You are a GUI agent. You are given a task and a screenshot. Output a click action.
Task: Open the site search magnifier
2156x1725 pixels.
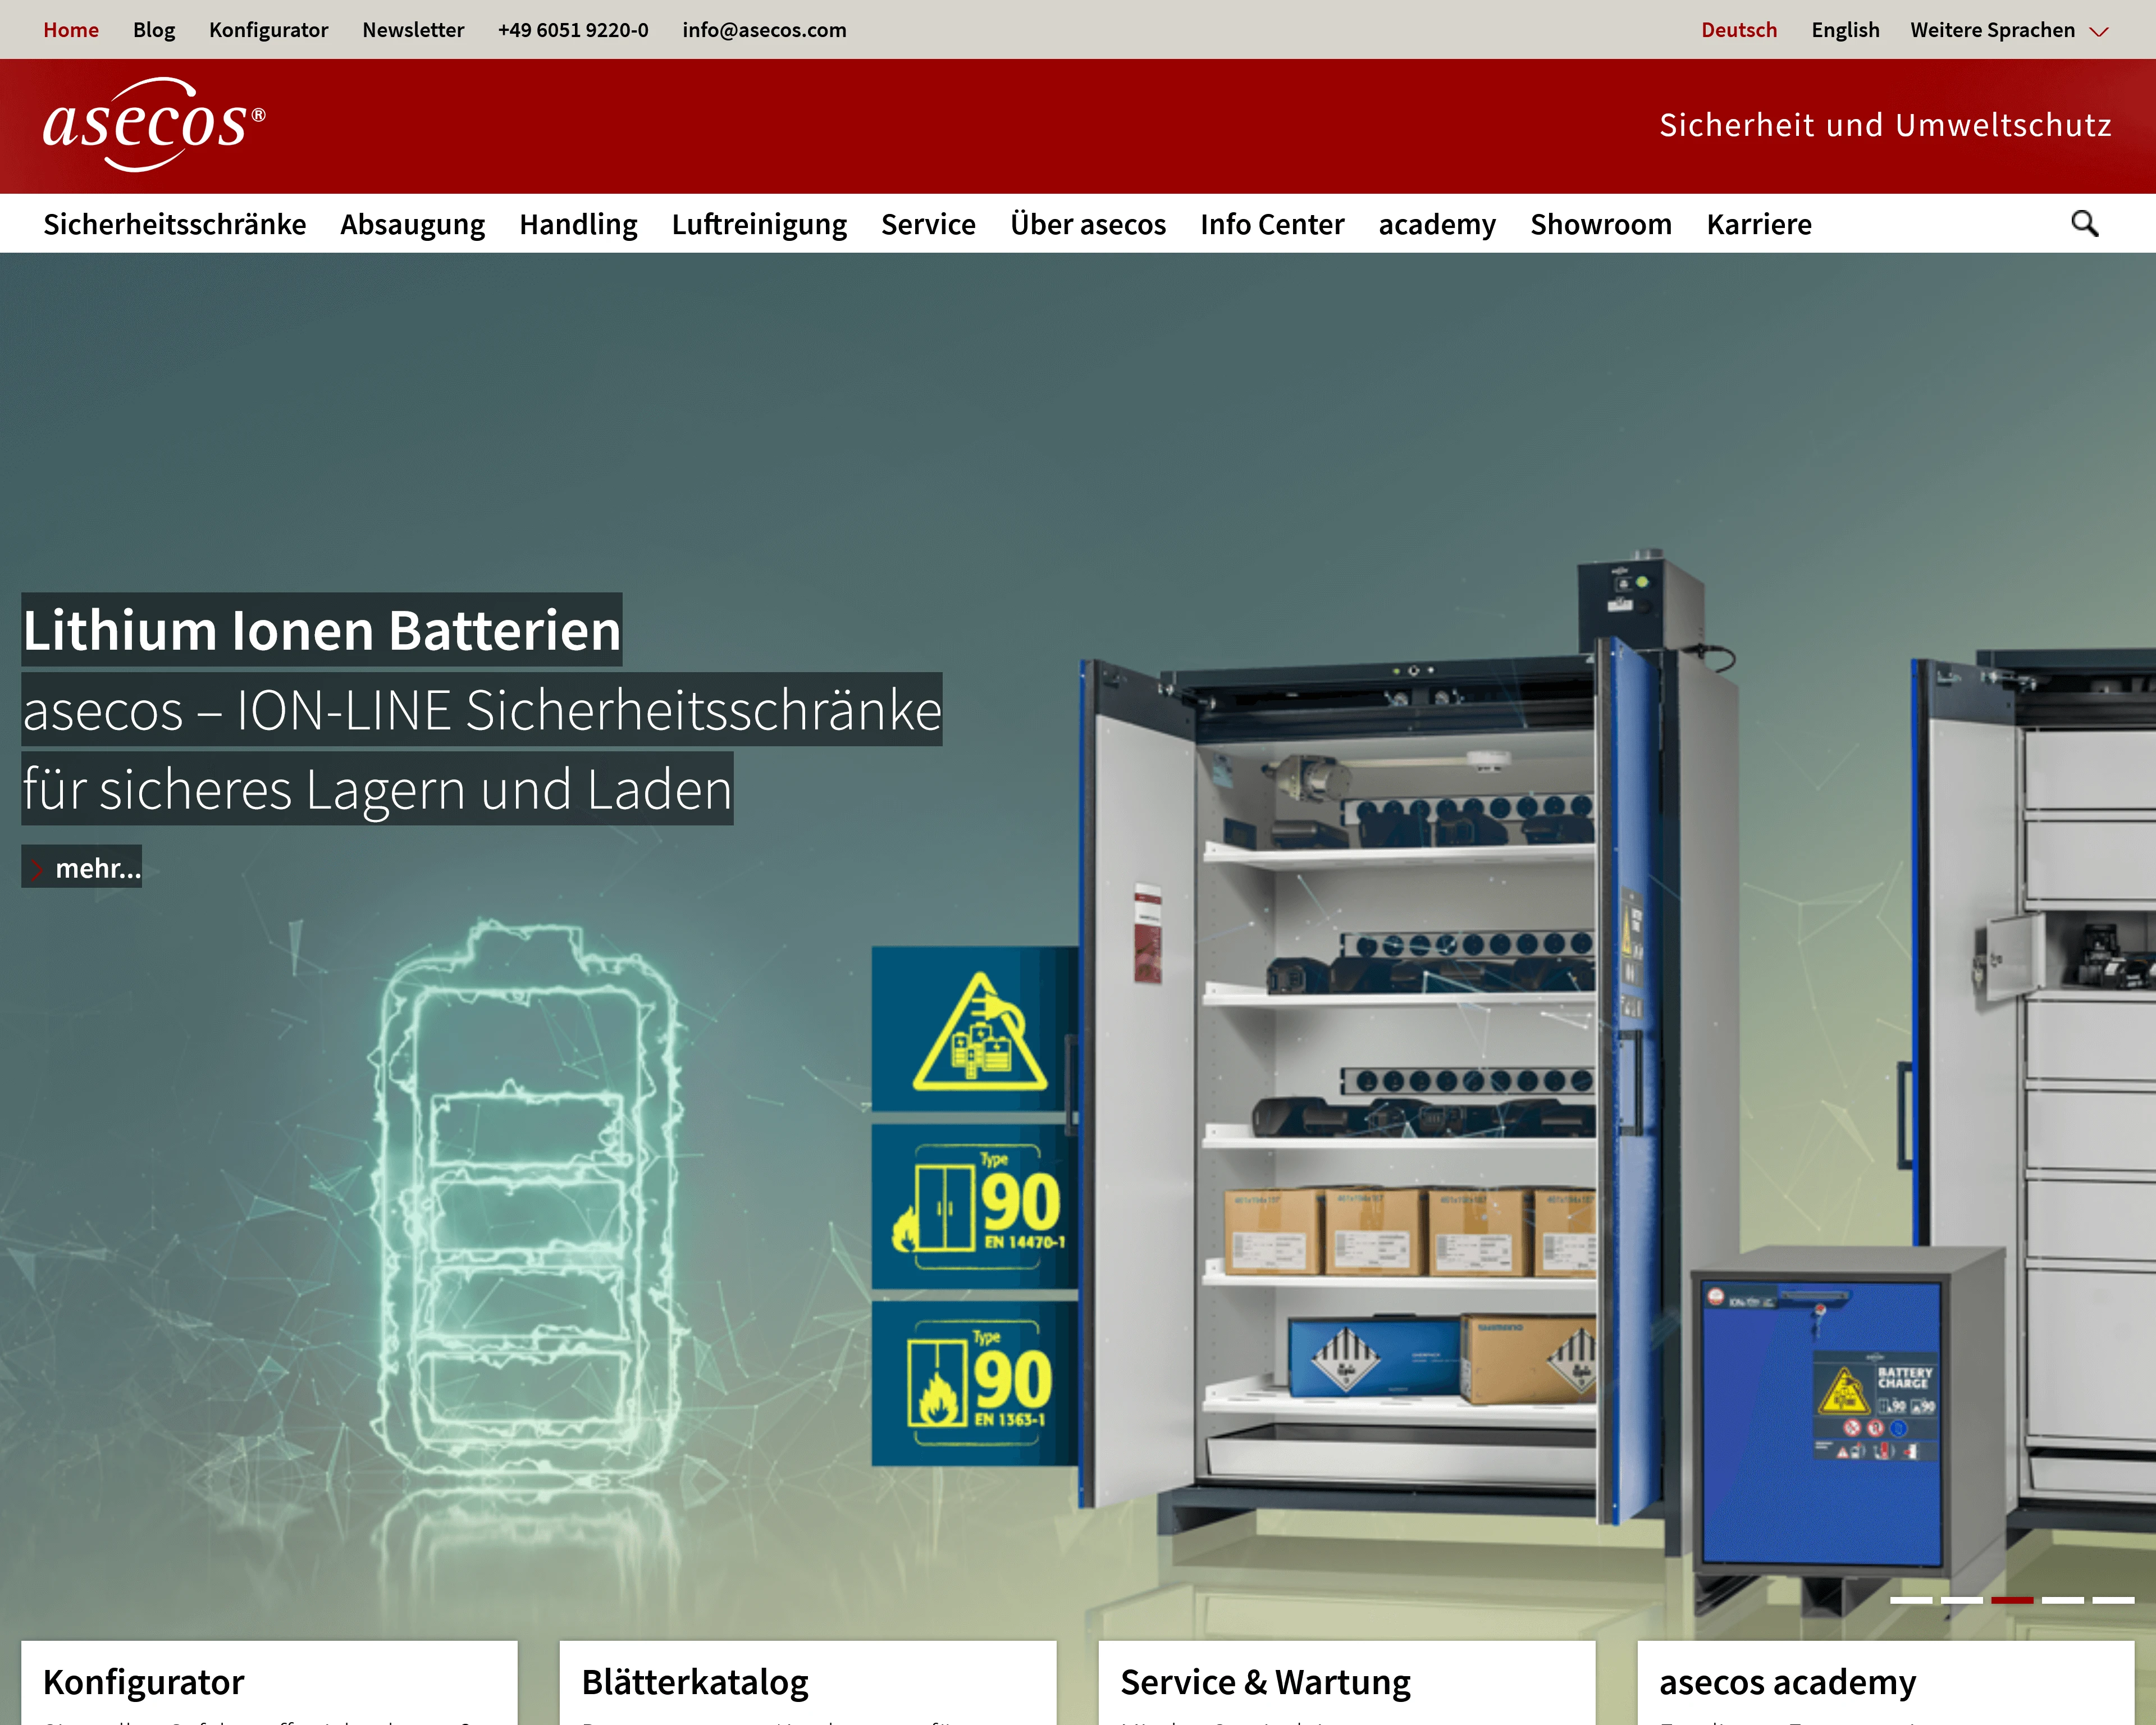tap(2084, 223)
